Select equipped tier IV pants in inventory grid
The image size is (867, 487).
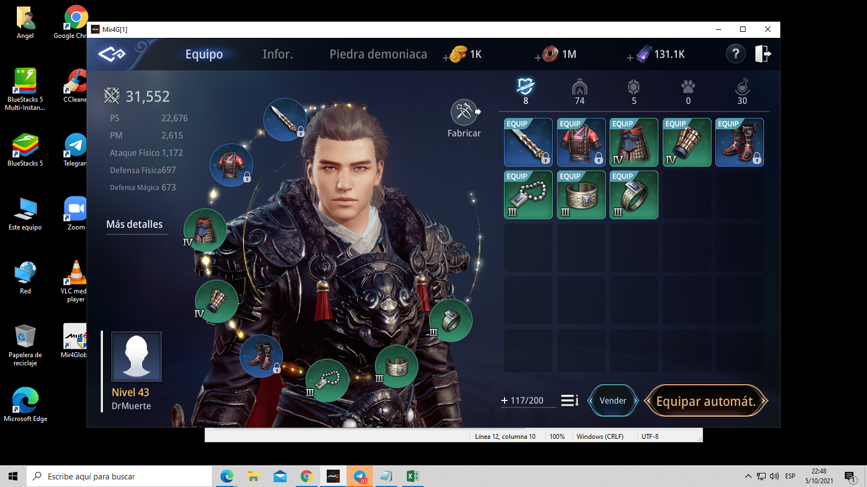click(x=634, y=142)
